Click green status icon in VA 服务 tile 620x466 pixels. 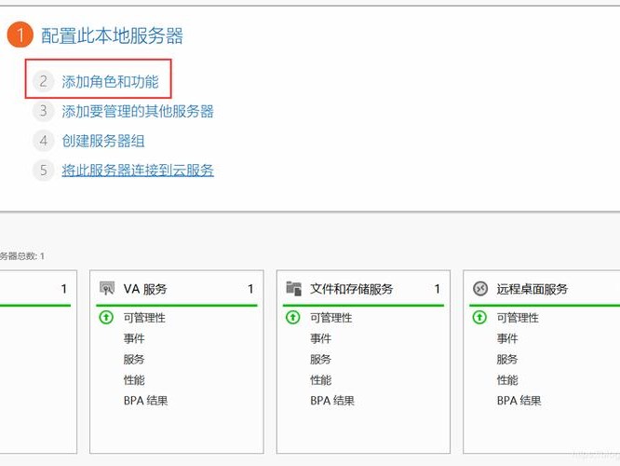pos(106,318)
